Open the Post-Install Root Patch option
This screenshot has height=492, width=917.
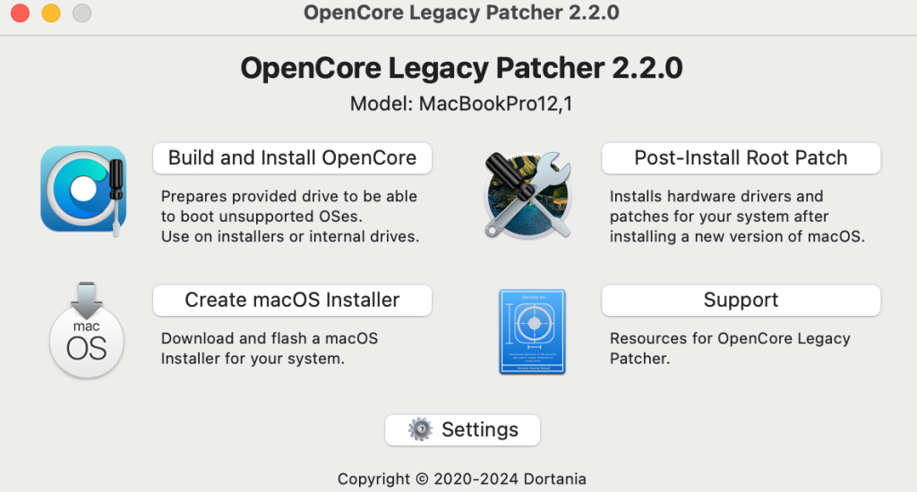coord(741,158)
